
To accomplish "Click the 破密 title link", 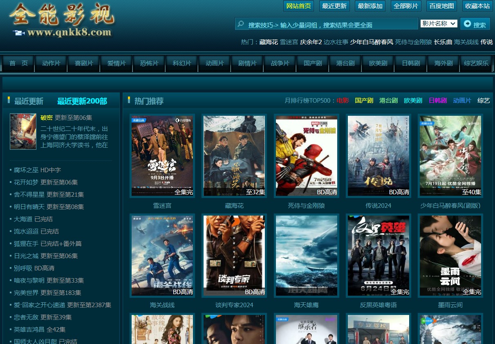I will click(47, 117).
